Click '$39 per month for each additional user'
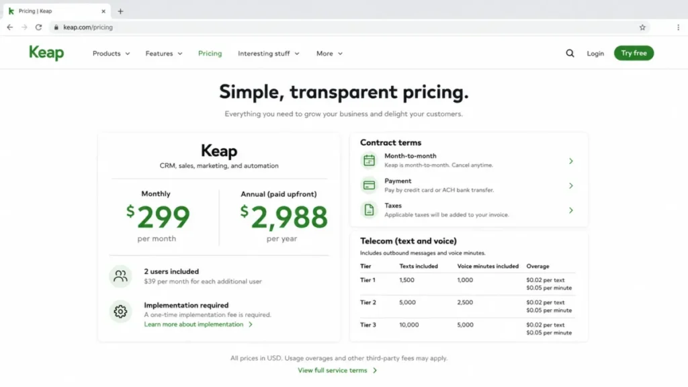This screenshot has height=387, width=688. (x=203, y=282)
